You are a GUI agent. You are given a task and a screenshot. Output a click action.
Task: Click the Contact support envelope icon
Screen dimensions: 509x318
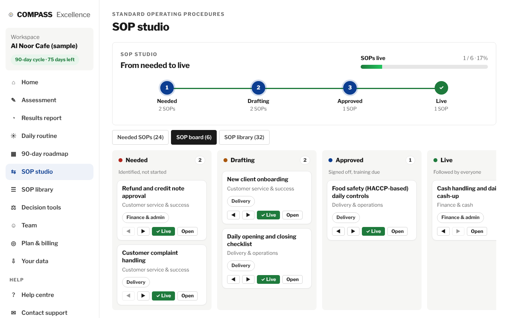(14, 313)
